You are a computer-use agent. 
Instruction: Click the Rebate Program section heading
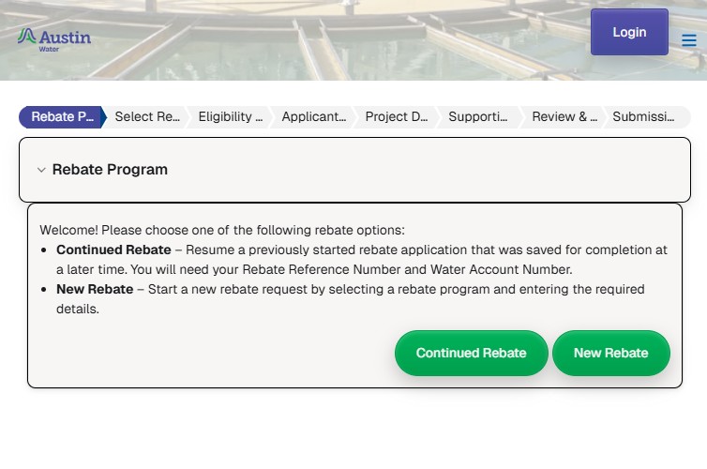[x=110, y=170]
